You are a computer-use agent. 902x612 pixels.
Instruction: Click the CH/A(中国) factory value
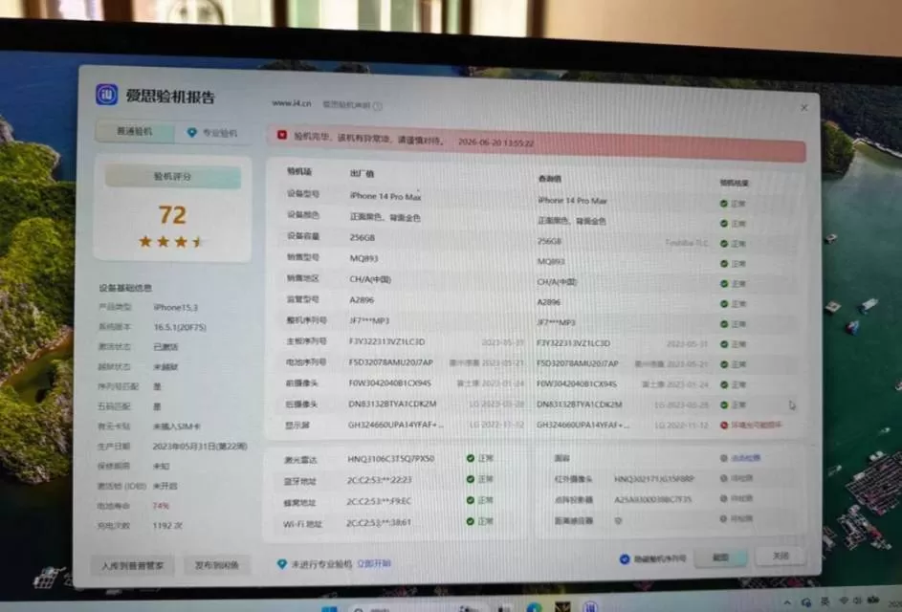[370, 279]
